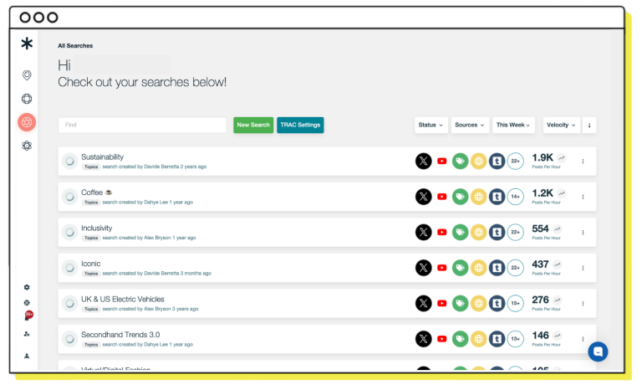Open the highlighted orange sidebar icon

[x=27, y=122]
